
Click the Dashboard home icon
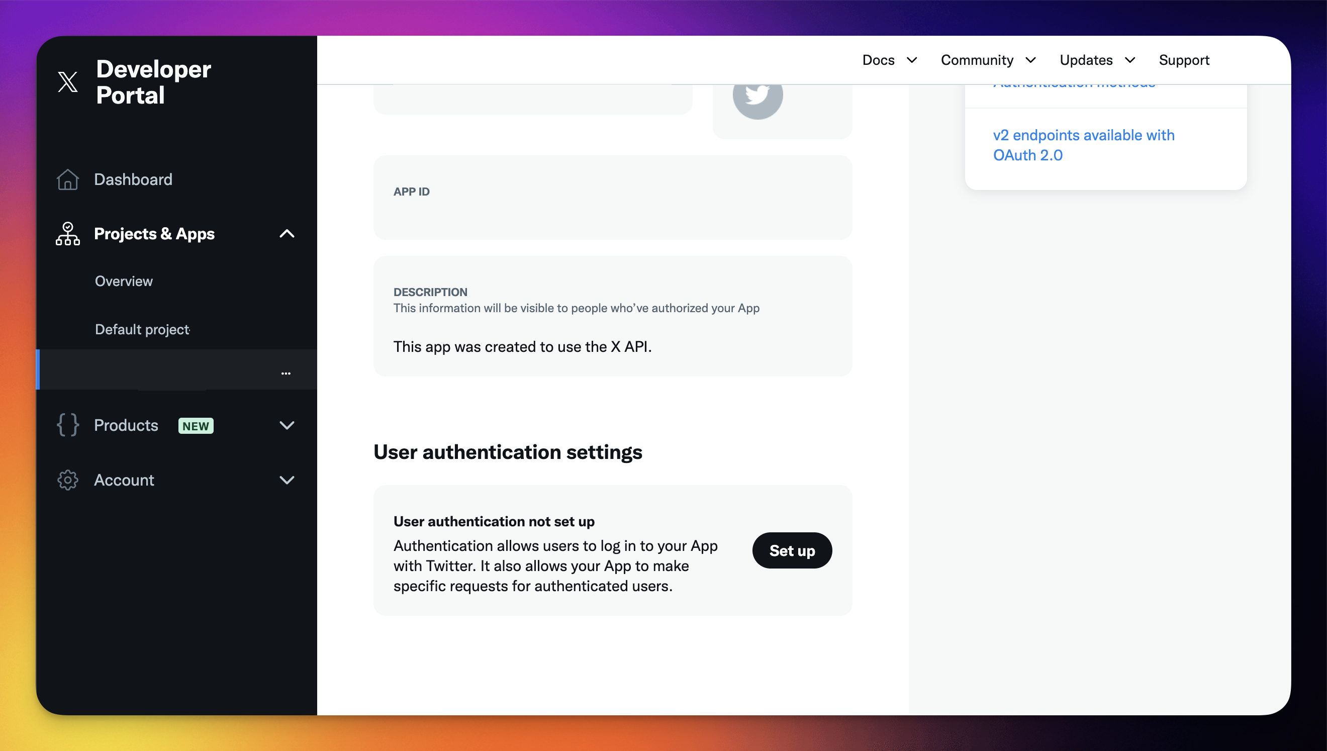pos(67,179)
